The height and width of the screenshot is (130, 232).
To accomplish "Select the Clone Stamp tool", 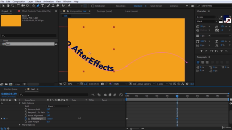I will pos(53,6).
